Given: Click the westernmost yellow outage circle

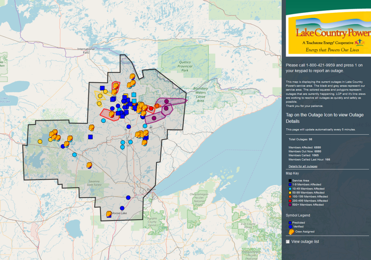Looking at the screenshot, I should [40, 141].
